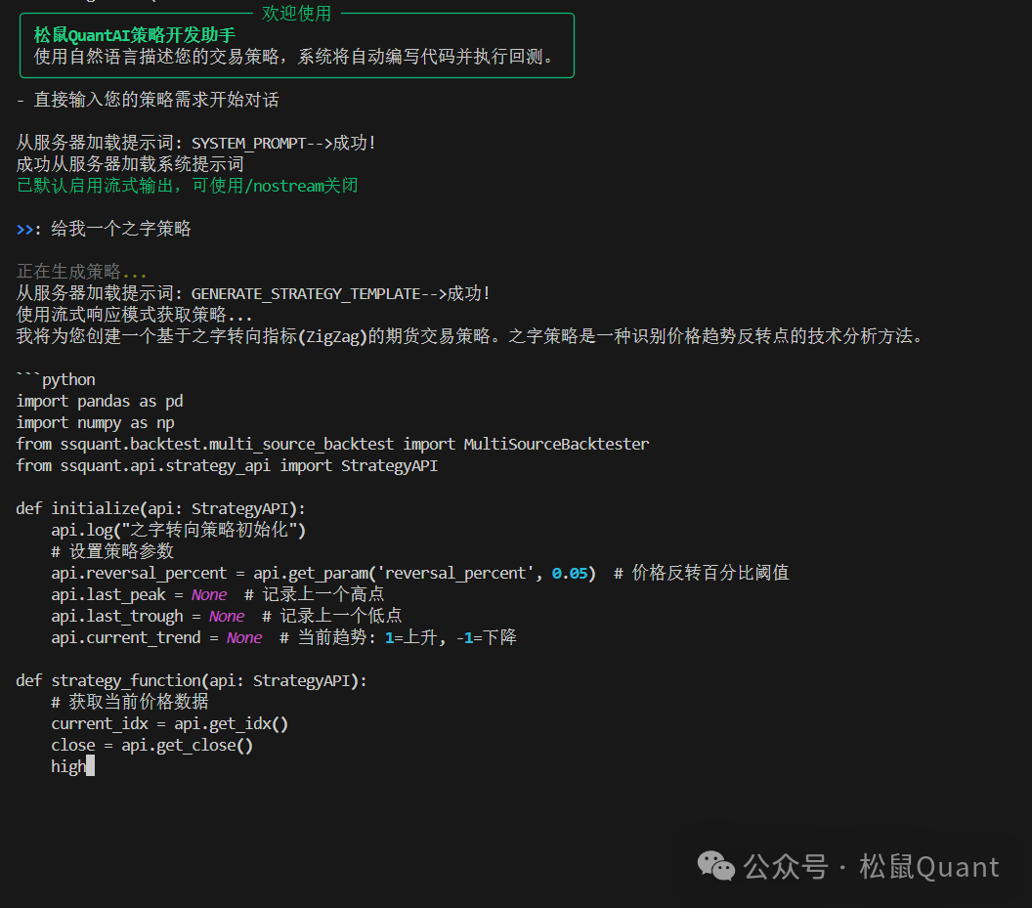Expand the python code block header
The height and width of the screenshot is (908, 1032).
(x=55, y=378)
